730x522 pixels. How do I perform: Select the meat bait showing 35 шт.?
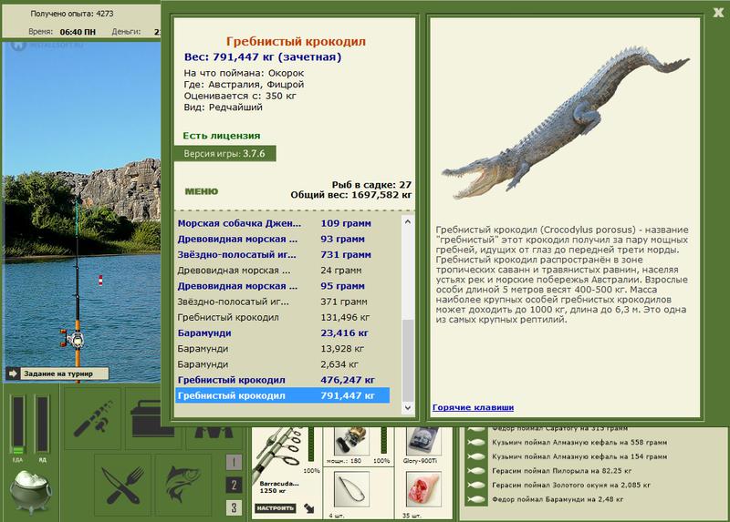(x=423, y=490)
